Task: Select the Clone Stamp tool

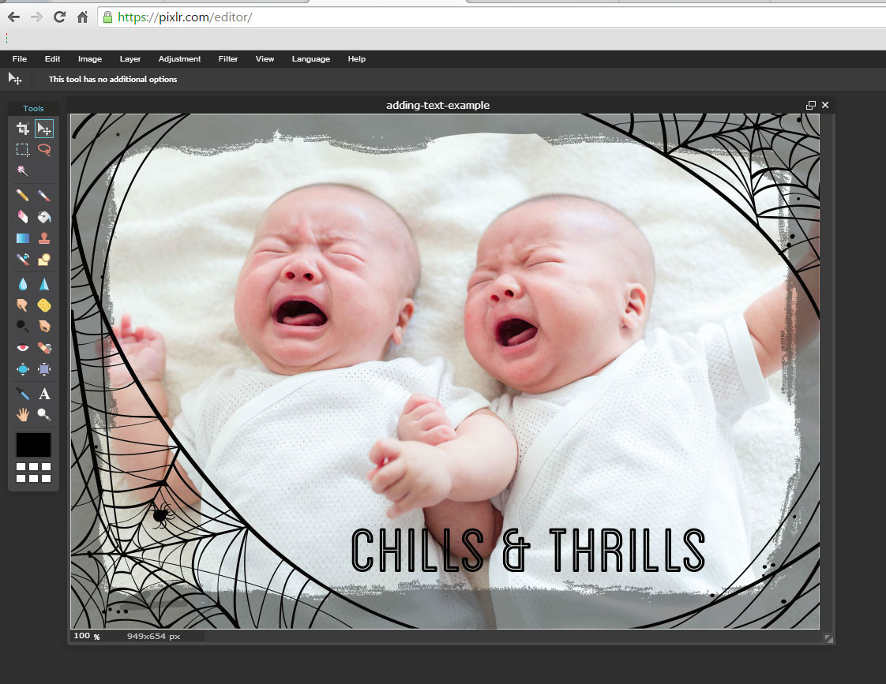Action: click(x=44, y=237)
